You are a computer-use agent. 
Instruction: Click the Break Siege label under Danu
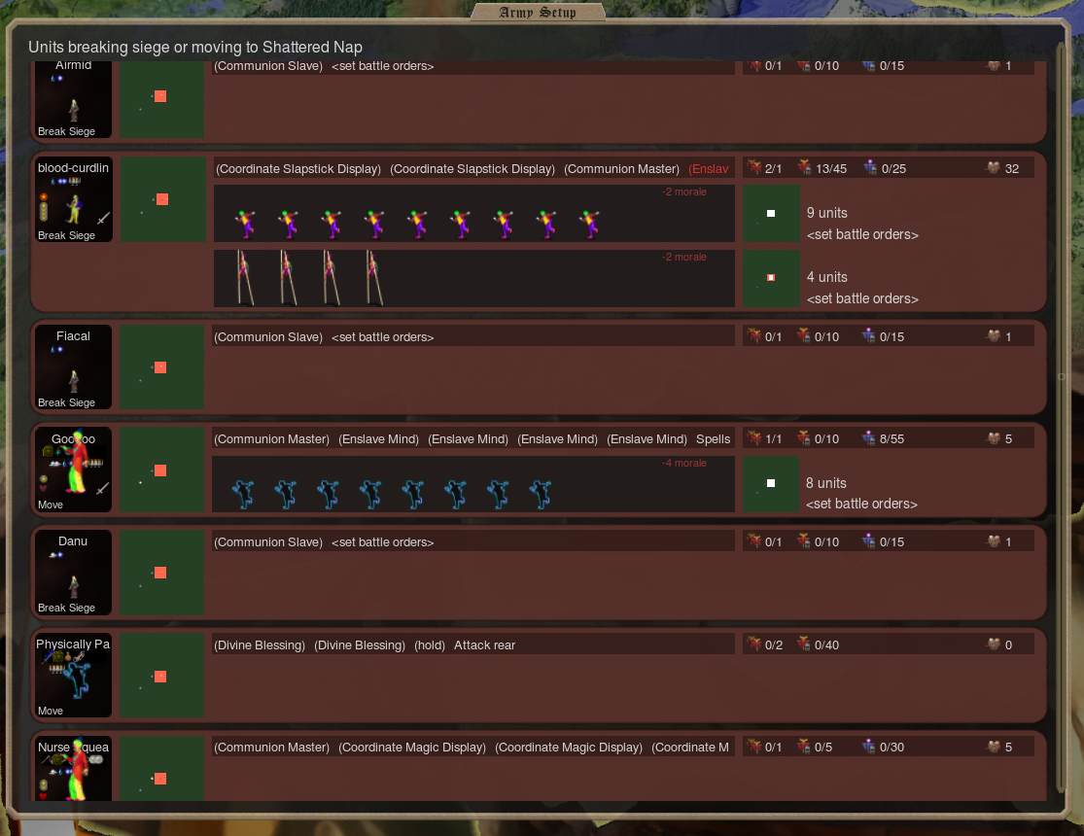click(66, 608)
